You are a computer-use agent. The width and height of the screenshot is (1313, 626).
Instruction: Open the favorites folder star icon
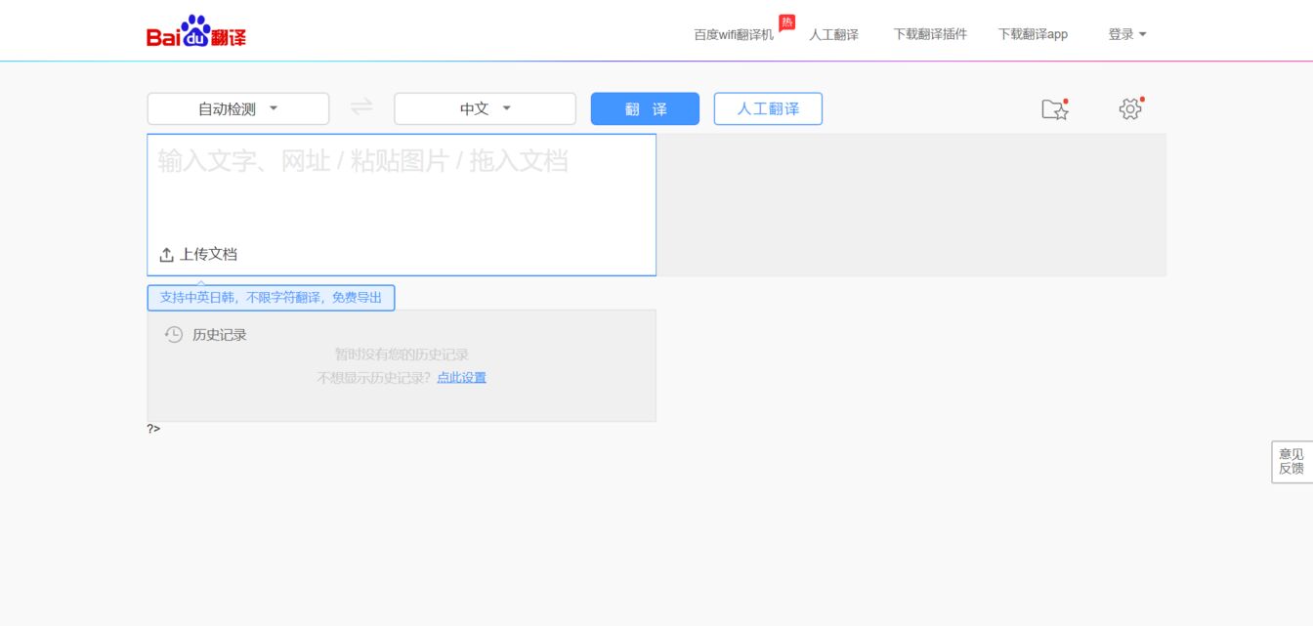coord(1055,109)
